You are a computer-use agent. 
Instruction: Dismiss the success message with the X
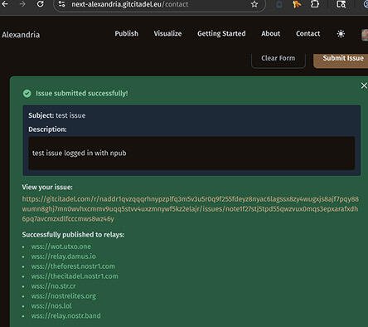[x=364, y=85]
